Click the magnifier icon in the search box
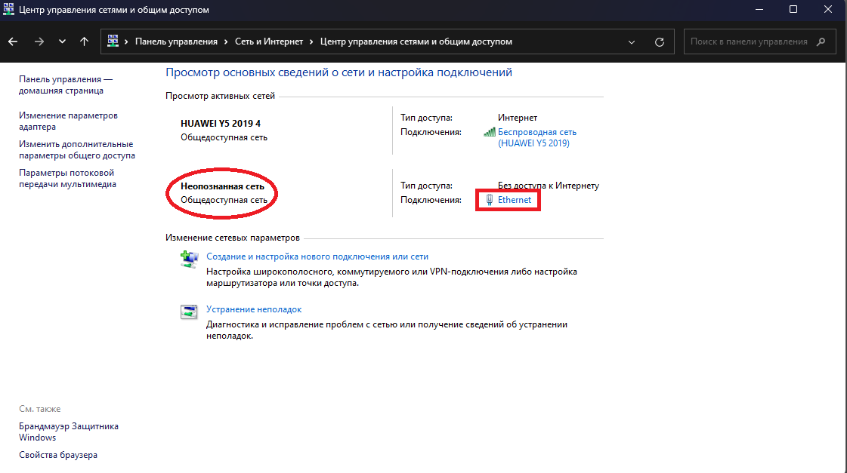The height and width of the screenshot is (473, 847). pos(821,42)
